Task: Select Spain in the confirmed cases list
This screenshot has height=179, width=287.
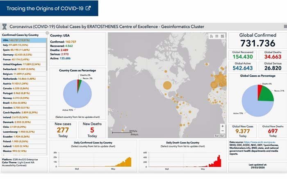Action: 24,50
